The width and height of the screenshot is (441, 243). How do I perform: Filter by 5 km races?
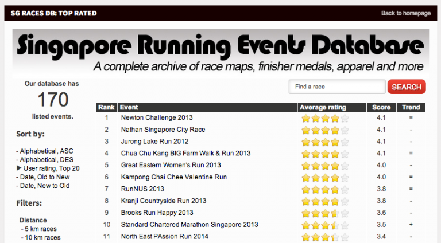pos(41,229)
